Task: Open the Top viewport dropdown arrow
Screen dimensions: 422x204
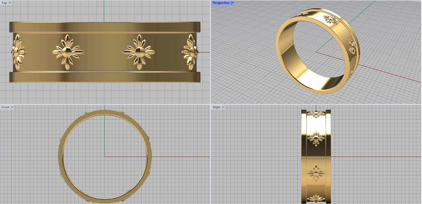Action: (x=10, y=3)
